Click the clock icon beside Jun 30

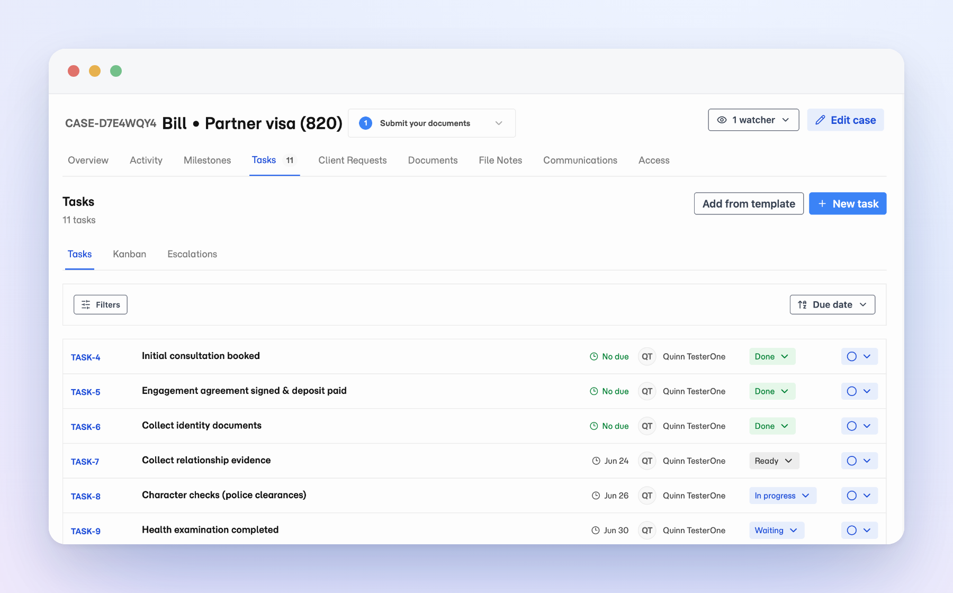pos(596,531)
